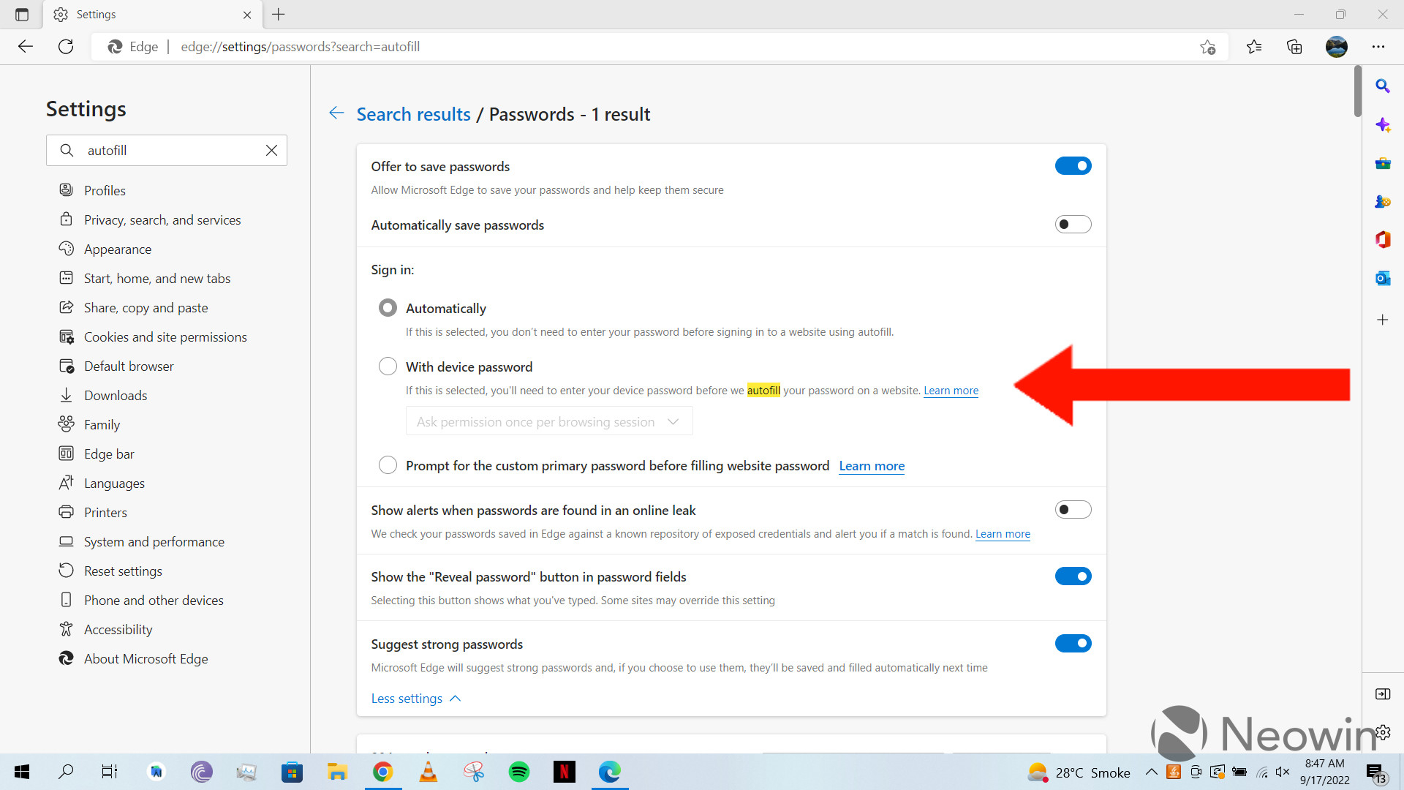This screenshot has height=790, width=1404.
Task: Click the Edge collections icon in toolbar
Action: point(1295,46)
